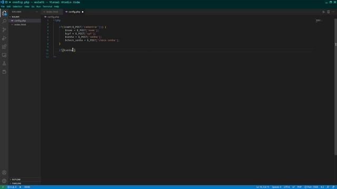
Task: Click the remote window indicator in status bar
Action: tap(3, 187)
